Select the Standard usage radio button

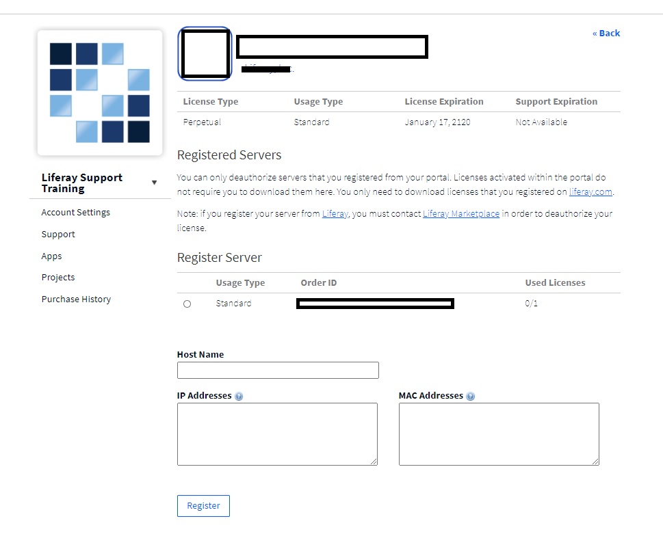[x=187, y=304]
